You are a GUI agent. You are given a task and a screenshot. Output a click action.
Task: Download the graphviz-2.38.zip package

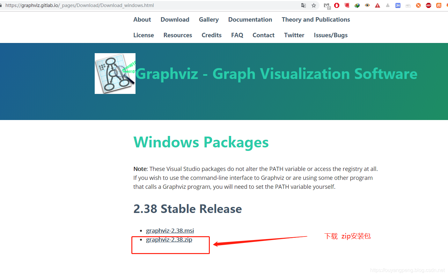click(169, 240)
